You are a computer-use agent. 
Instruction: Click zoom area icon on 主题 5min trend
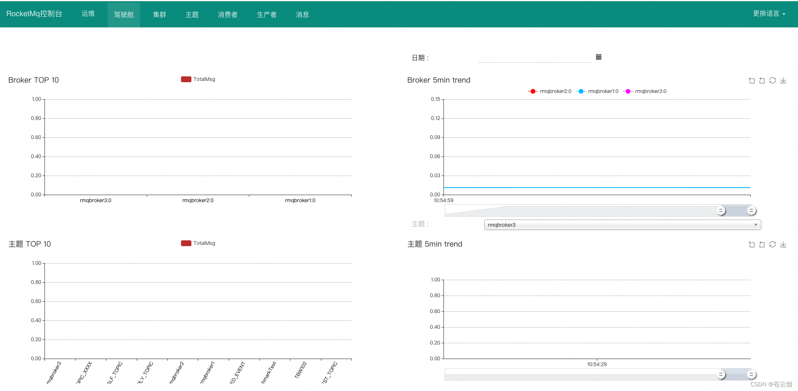click(x=751, y=244)
